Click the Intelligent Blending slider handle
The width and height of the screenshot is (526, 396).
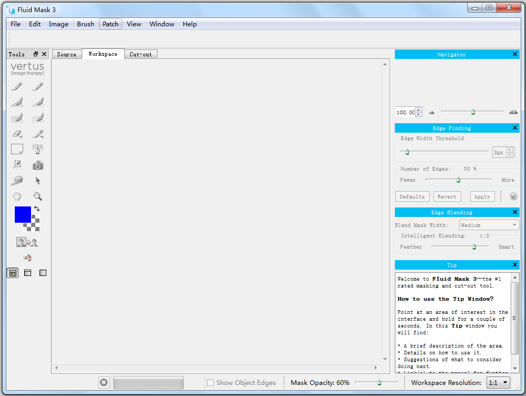point(474,246)
